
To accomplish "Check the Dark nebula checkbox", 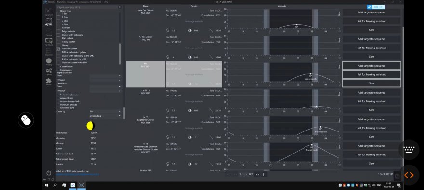I will pos(58,38).
